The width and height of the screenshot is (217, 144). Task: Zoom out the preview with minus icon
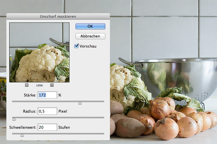coord(27,85)
